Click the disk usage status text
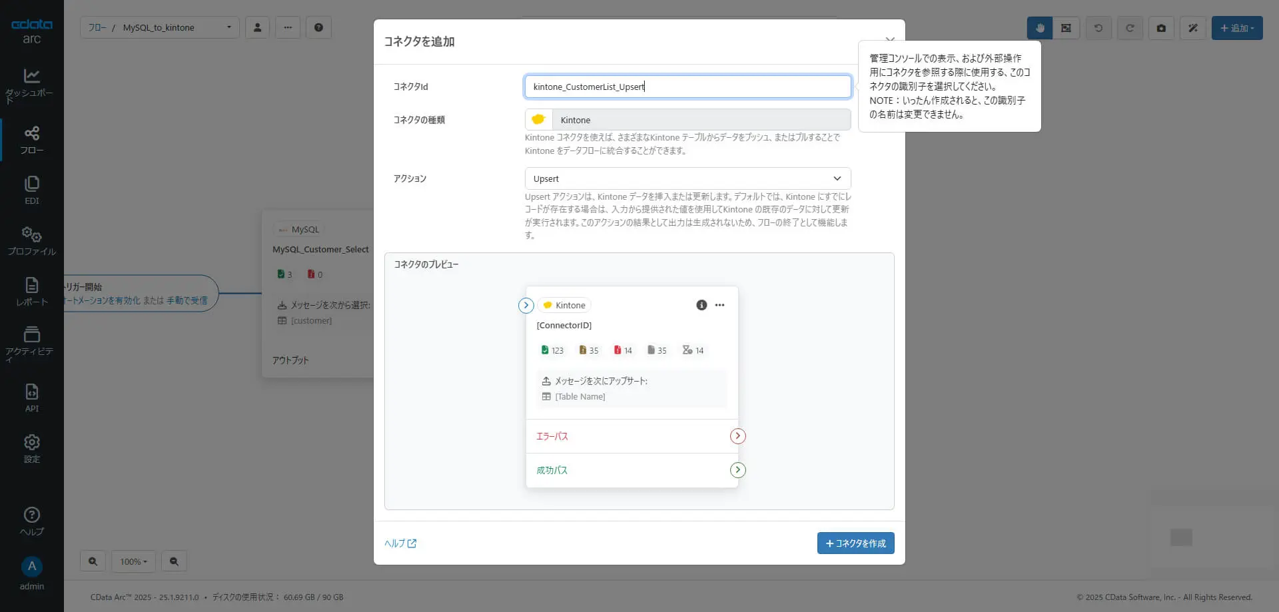The image size is (1279, 612). tap(278, 597)
